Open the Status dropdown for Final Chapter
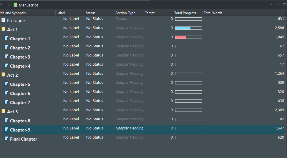 (94, 137)
